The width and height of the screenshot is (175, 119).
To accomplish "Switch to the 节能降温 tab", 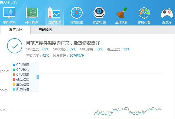I will click(x=45, y=30).
